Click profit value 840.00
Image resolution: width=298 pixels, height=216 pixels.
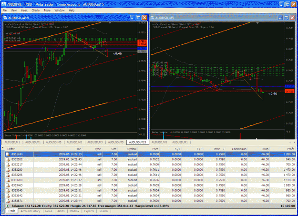(290, 159)
